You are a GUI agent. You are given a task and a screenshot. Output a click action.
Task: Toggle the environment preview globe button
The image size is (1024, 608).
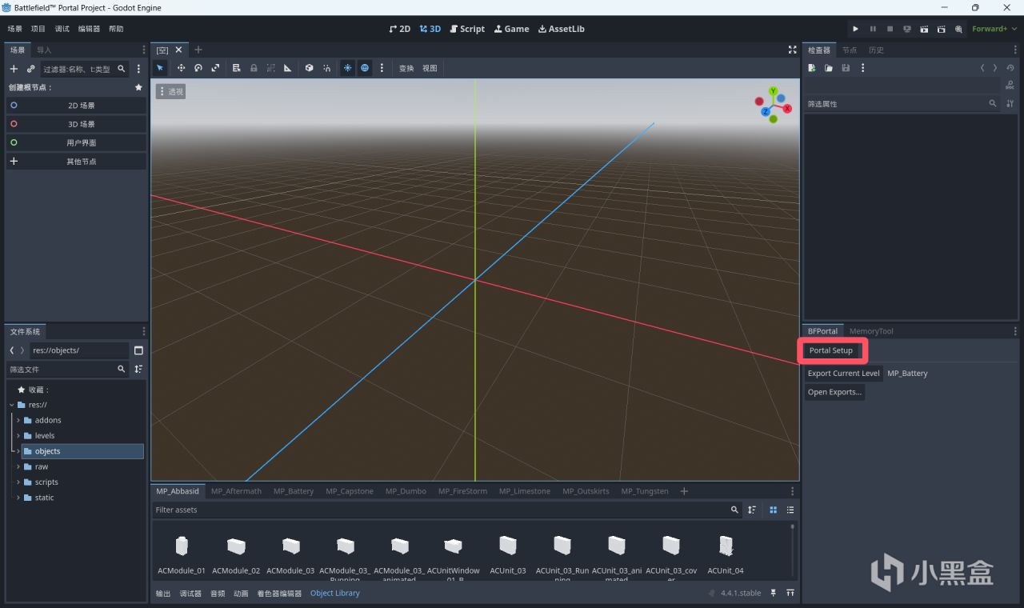365,68
